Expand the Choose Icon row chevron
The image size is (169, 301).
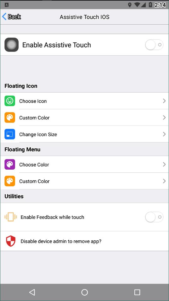(x=164, y=101)
